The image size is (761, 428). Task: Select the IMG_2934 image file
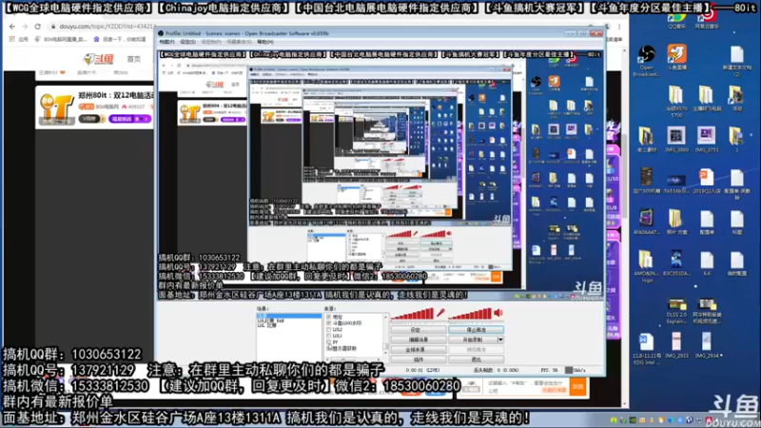pos(707,345)
